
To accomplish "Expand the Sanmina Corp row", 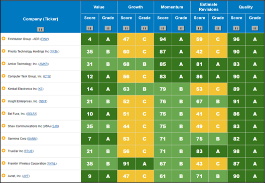I will (x=4, y=138).
